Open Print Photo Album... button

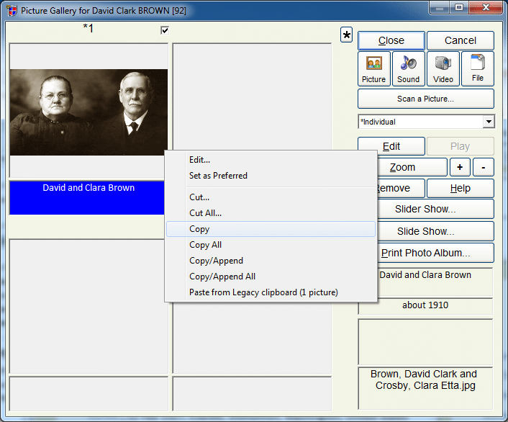[435, 253]
